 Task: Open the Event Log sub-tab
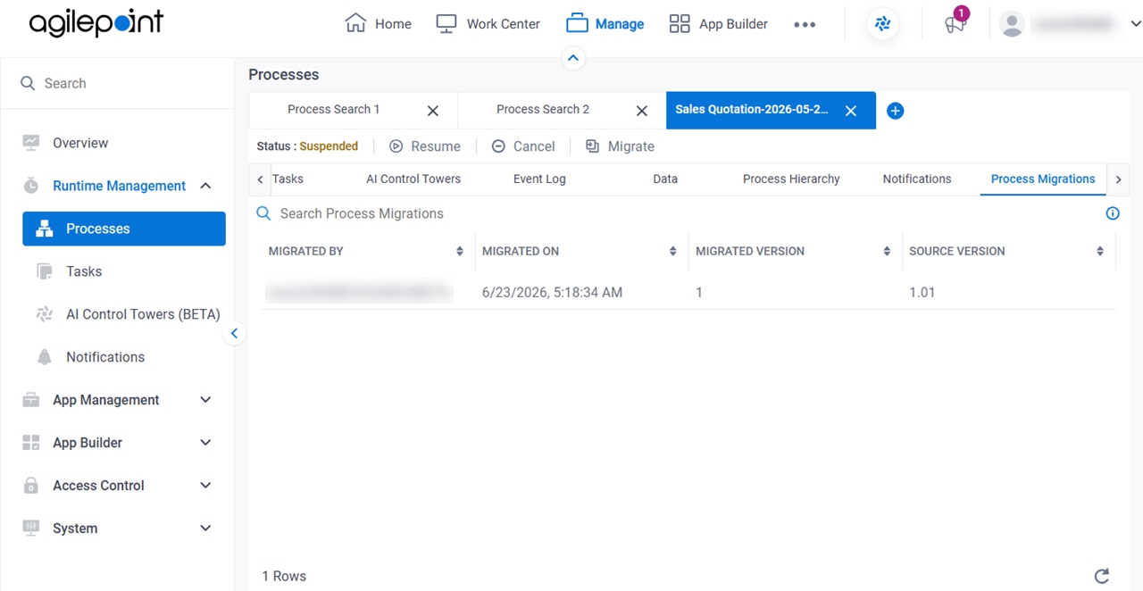click(539, 179)
